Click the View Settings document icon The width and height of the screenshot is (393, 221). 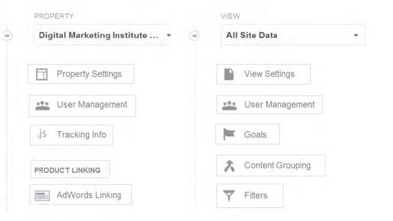[229, 74]
